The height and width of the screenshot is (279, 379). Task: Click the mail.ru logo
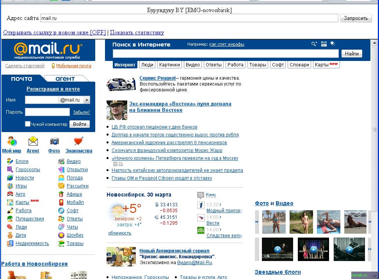pyautogui.click(x=48, y=50)
